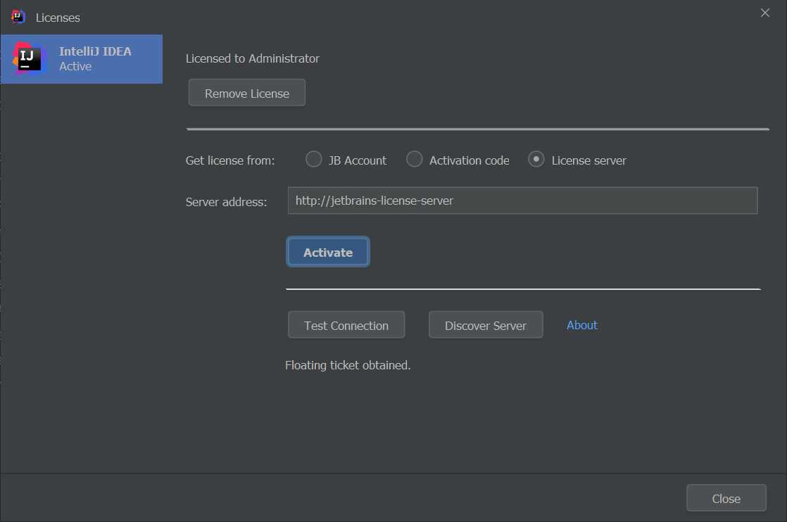Choose the Activation code radio option
Screen dimensions: 787x522
[415, 160]
